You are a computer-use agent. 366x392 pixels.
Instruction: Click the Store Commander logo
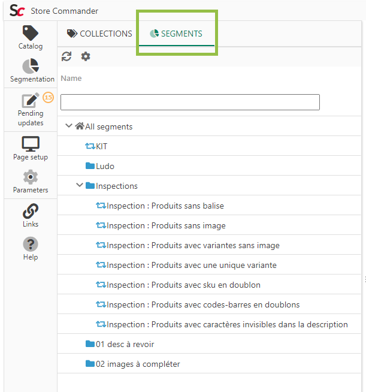coord(17,11)
